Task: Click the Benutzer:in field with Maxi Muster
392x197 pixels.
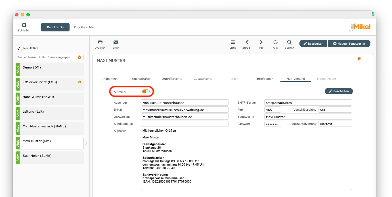Action: pyautogui.click(x=308, y=117)
